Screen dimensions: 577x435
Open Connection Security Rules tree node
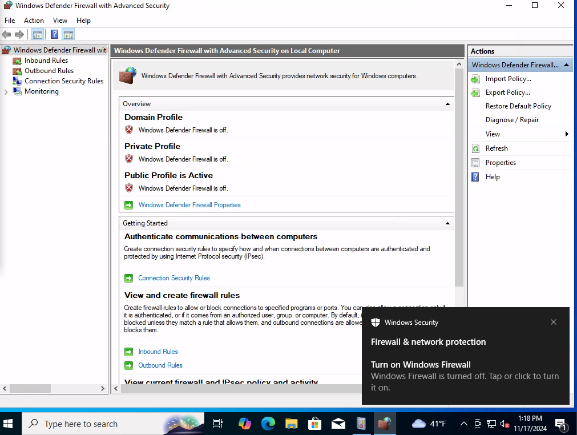click(x=64, y=81)
